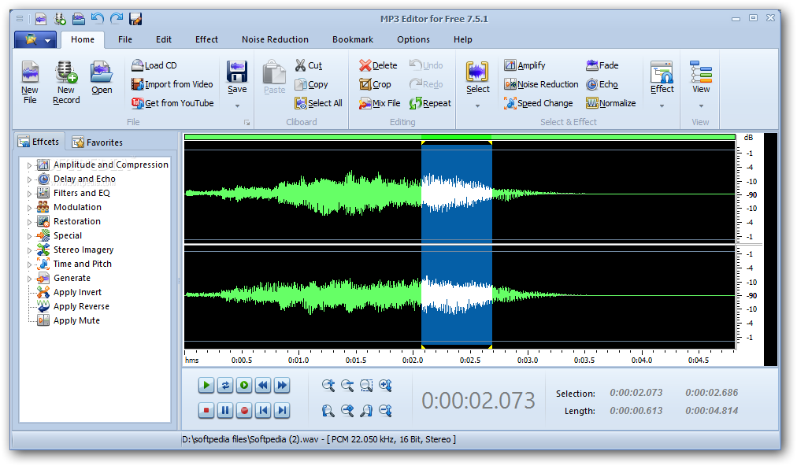
Task: Select Apply Reverse in effects tree
Action: 81,306
